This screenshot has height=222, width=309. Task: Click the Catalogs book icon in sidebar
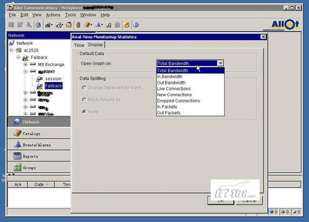point(17,133)
